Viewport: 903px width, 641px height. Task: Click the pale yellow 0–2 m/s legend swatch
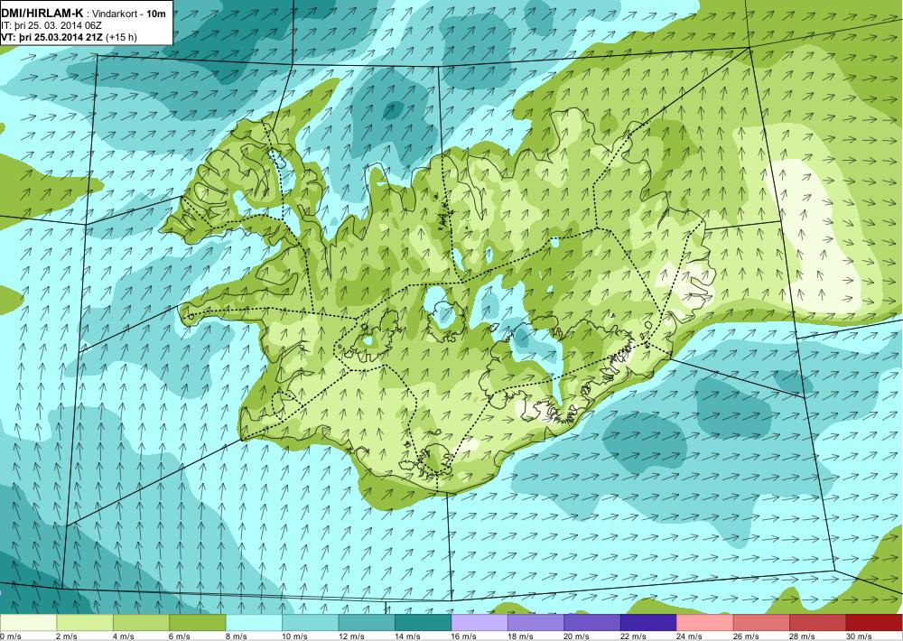coord(28,623)
